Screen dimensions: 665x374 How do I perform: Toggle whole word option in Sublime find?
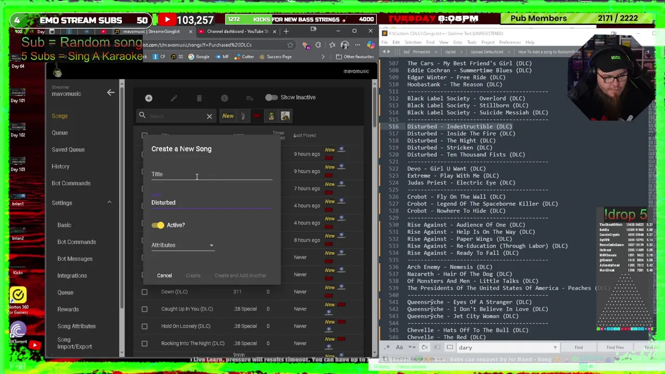click(411, 348)
